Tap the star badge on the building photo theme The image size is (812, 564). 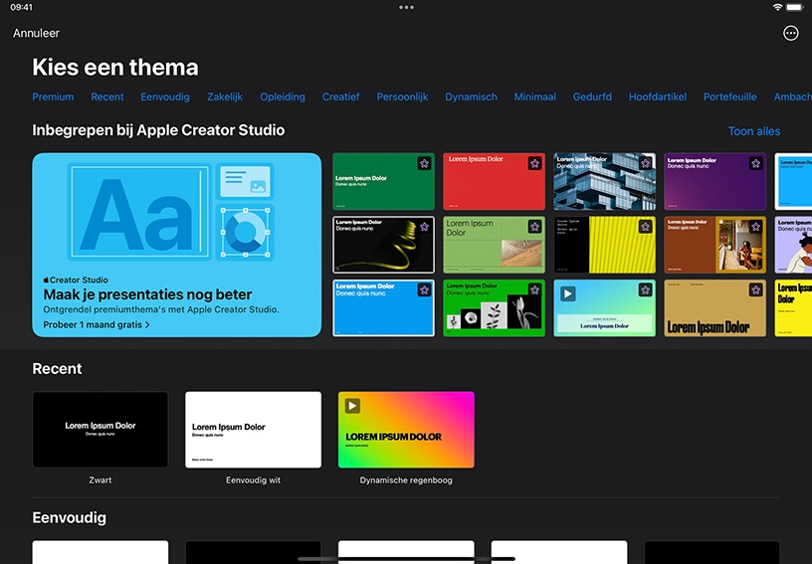coord(645,164)
